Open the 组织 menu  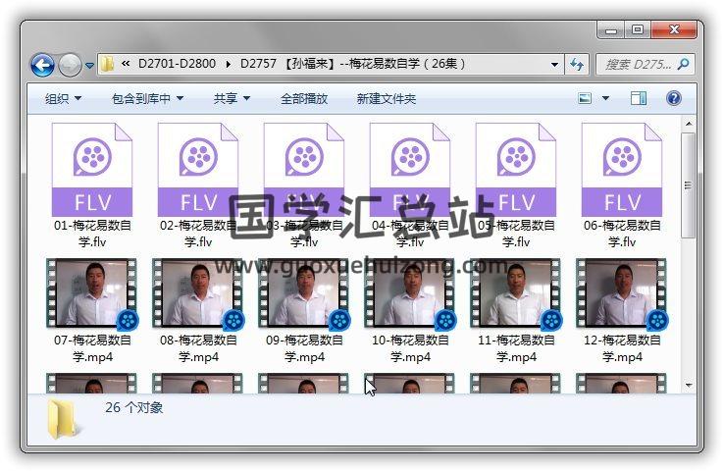click(63, 98)
